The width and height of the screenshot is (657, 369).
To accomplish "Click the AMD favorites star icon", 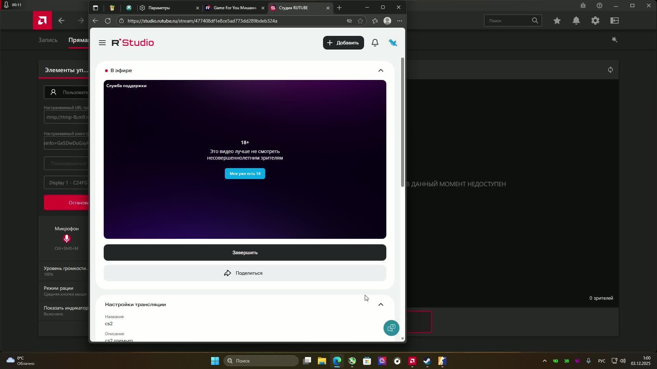I will tap(557, 21).
